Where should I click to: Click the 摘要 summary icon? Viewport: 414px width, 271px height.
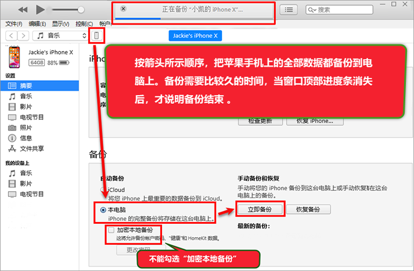(x=12, y=86)
